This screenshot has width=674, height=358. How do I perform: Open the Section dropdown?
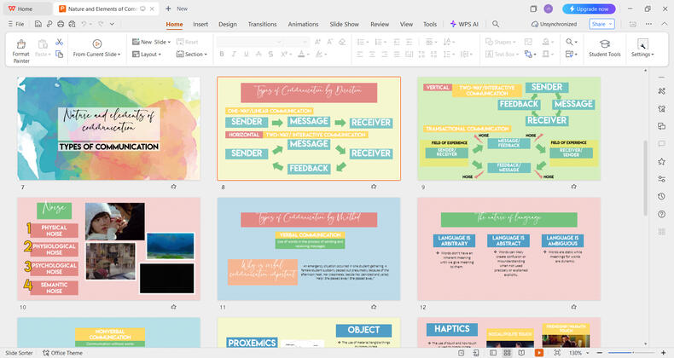coord(192,54)
